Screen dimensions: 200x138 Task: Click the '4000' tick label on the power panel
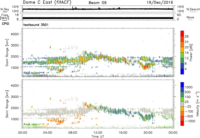pyautogui.click(x=15, y=34)
